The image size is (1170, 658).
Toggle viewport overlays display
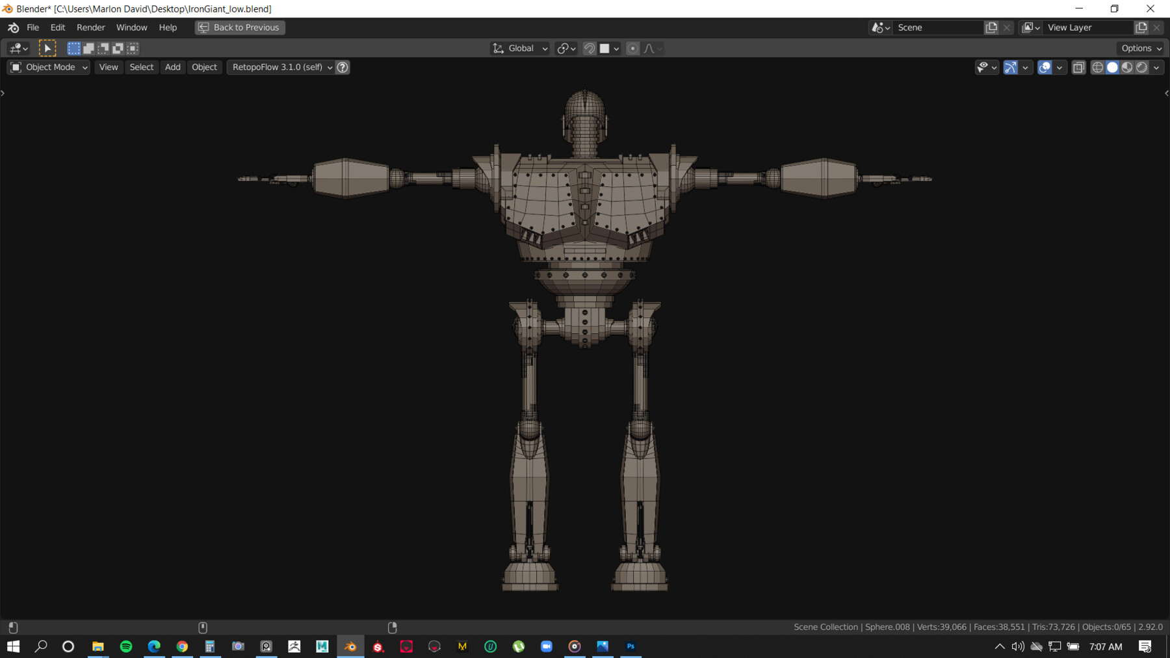tap(1045, 67)
